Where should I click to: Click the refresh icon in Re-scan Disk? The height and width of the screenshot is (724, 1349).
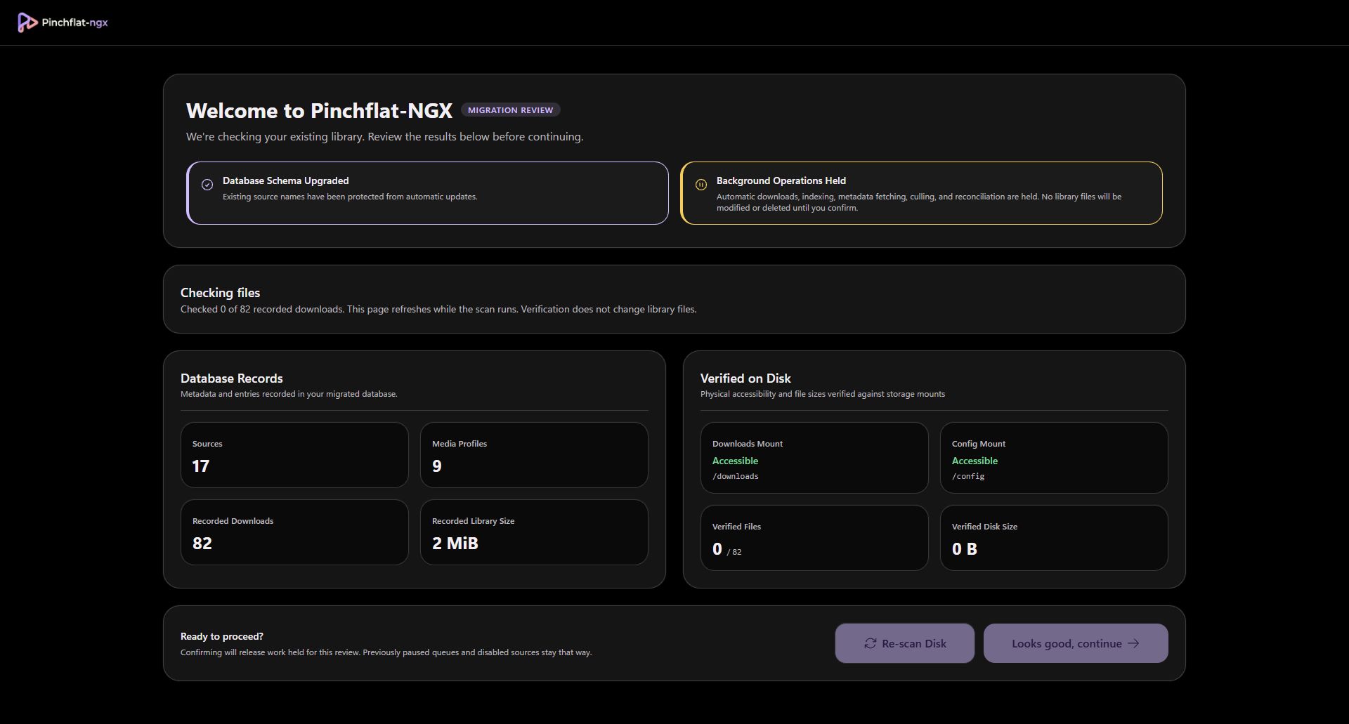point(871,643)
